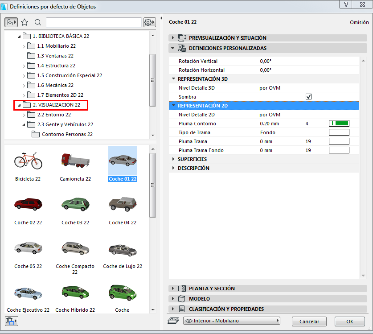Open the Interior - Mobiliario layer dropdown
This screenshot has height=334, width=373.
coord(232,321)
